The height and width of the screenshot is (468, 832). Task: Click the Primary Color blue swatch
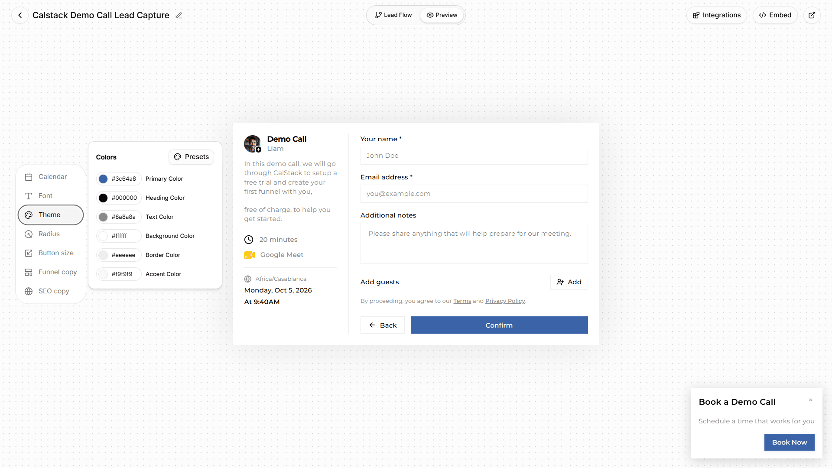(103, 179)
